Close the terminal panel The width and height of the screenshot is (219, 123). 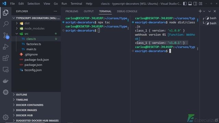pos(215,11)
